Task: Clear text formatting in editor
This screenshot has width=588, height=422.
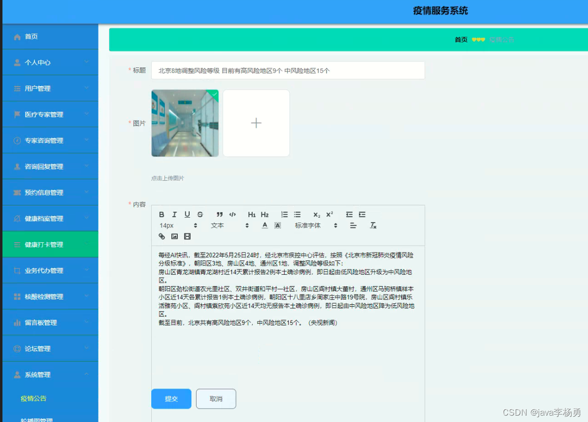Action: coord(373,226)
